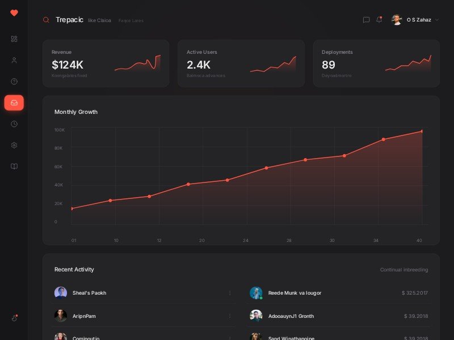Open the dashboard grid icon in the sidebar
Viewport: 454px width, 340px height.
click(x=14, y=39)
